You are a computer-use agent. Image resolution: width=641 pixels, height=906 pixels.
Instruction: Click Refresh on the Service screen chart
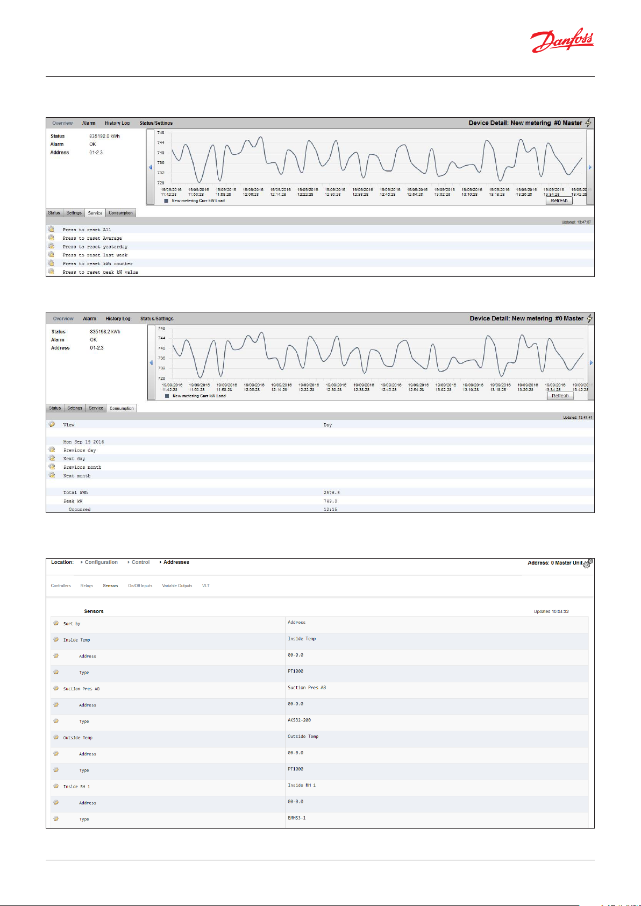(559, 201)
